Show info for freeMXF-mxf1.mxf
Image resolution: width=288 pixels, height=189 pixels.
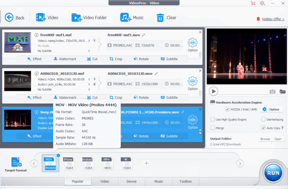[x=37, y=35]
